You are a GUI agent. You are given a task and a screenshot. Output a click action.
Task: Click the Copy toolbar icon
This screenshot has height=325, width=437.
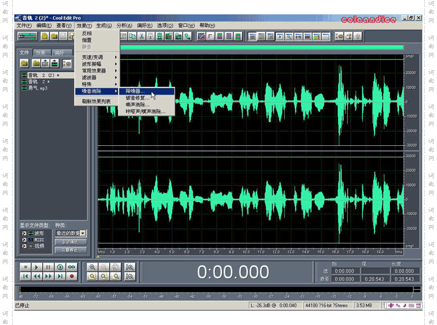(x=132, y=36)
